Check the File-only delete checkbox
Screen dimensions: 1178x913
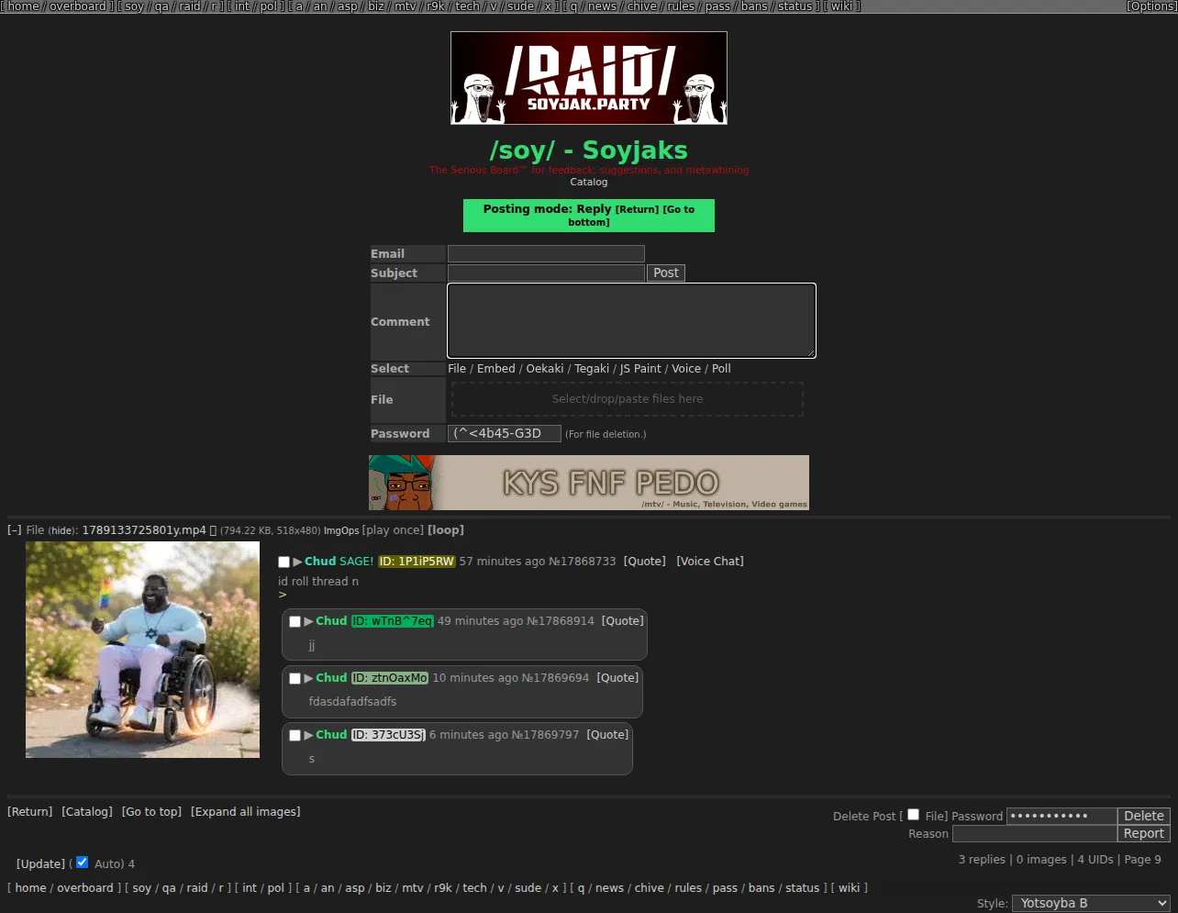click(913, 815)
